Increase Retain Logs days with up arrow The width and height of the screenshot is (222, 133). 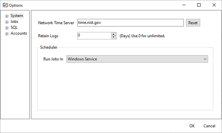(x=114, y=34)
